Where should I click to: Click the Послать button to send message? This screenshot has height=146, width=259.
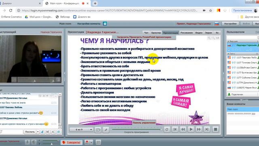click(x=30, y=132)
